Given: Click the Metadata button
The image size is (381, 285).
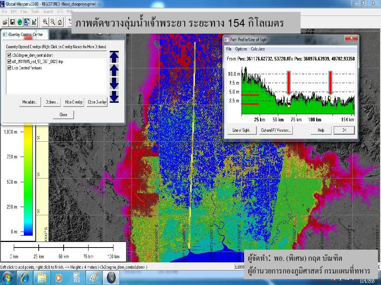Looking at the screenshot, I should (30, 102).
